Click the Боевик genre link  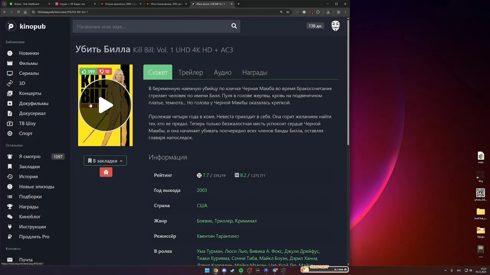click(x=204, y=221)
